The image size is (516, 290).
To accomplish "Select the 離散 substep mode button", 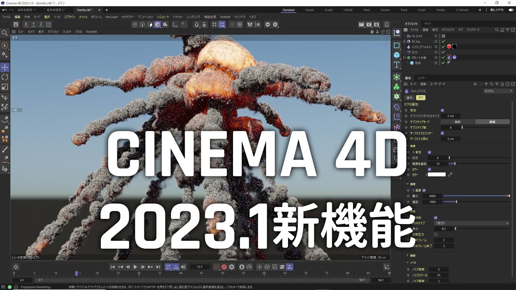I will (x=458, y=122).
